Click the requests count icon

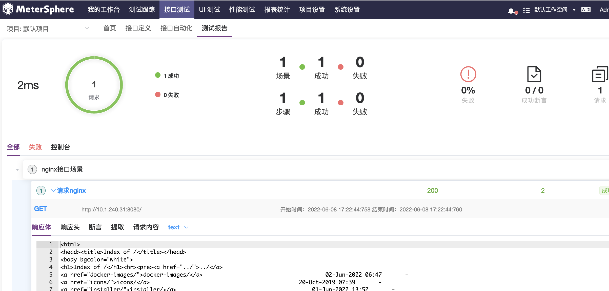coord(599,75)
